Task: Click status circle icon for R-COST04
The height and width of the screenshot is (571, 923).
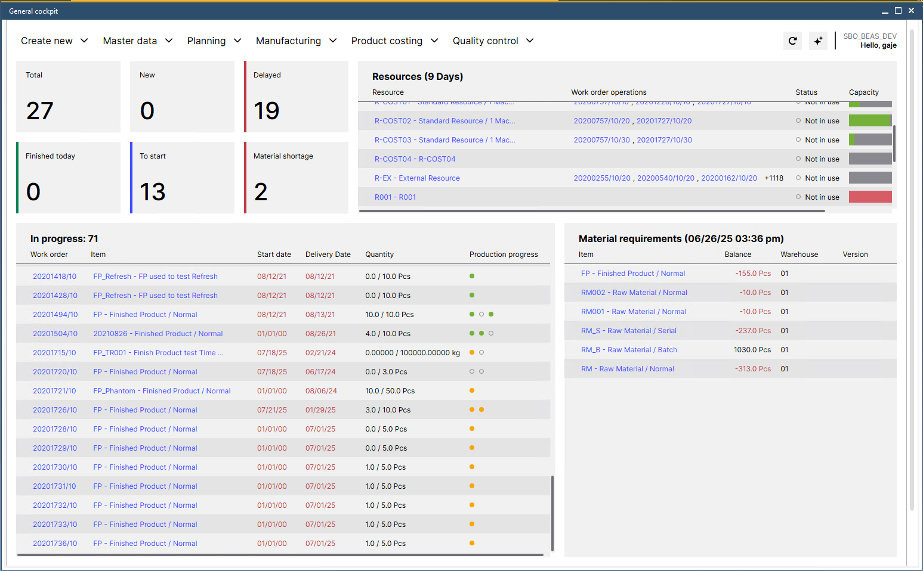Action: (x=798, y=159)
